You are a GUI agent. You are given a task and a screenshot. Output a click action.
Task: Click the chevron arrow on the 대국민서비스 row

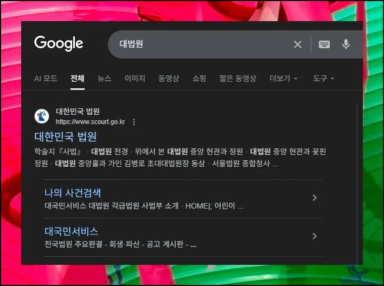[x=314, y=236]
